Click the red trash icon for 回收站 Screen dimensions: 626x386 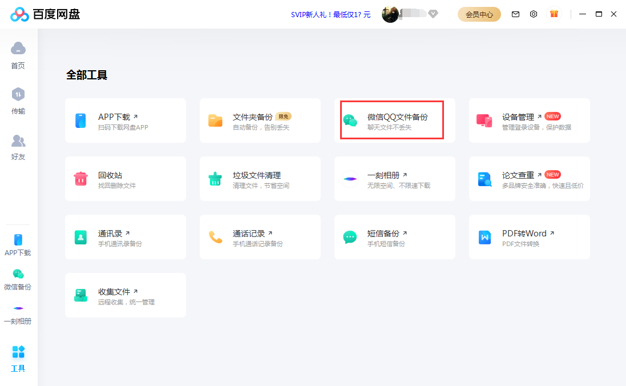80,179
